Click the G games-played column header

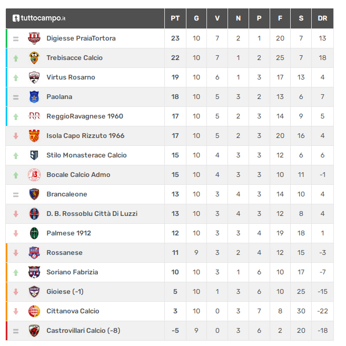pyautogui.click(x=196, y=18)
